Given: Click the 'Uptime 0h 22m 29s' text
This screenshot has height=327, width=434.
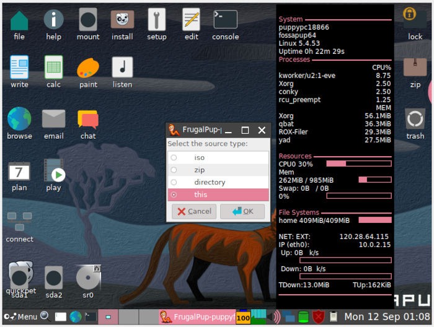Looking at the screenshot, I should click(x=312, y=51).
